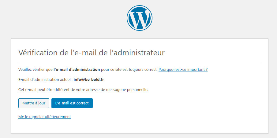The image size is (277, 138).
Task: Validate the admin email with the blue button
Action: click(72, 103)
